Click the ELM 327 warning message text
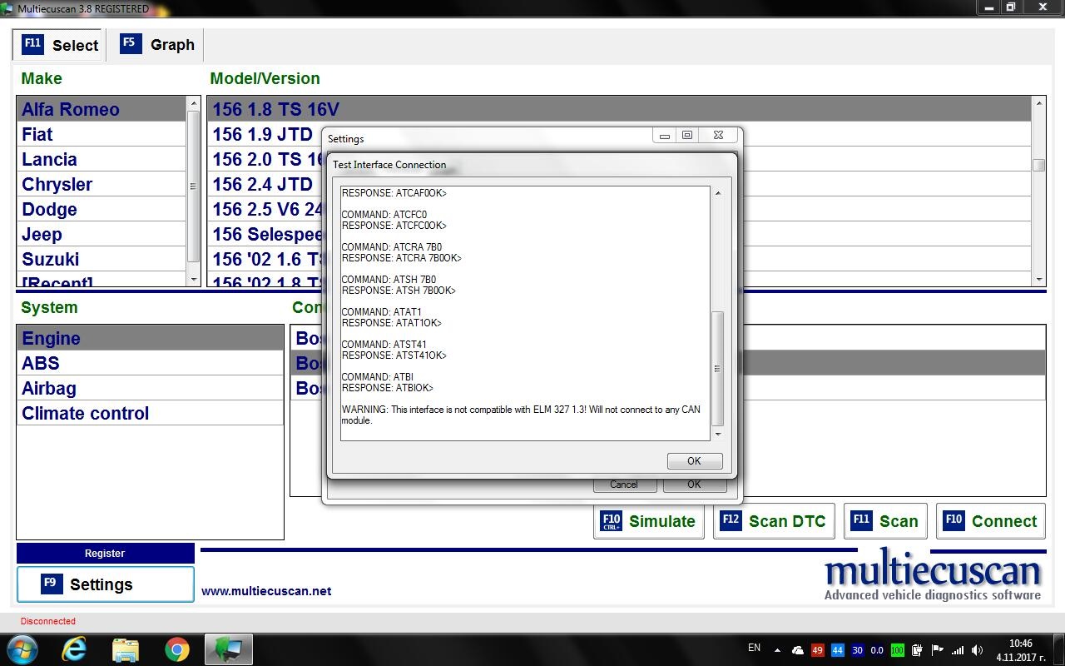 tap(521, 415)
